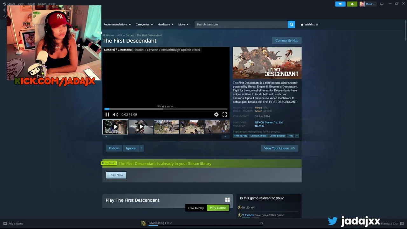Select the Breakthrough trailer thumbnail

coord(115,127)
